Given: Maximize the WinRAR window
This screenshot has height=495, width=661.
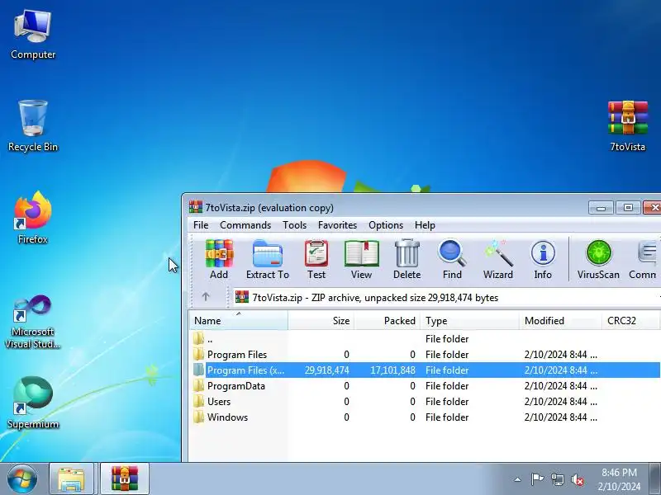Looking at the screenshot, I should [628, 207].
